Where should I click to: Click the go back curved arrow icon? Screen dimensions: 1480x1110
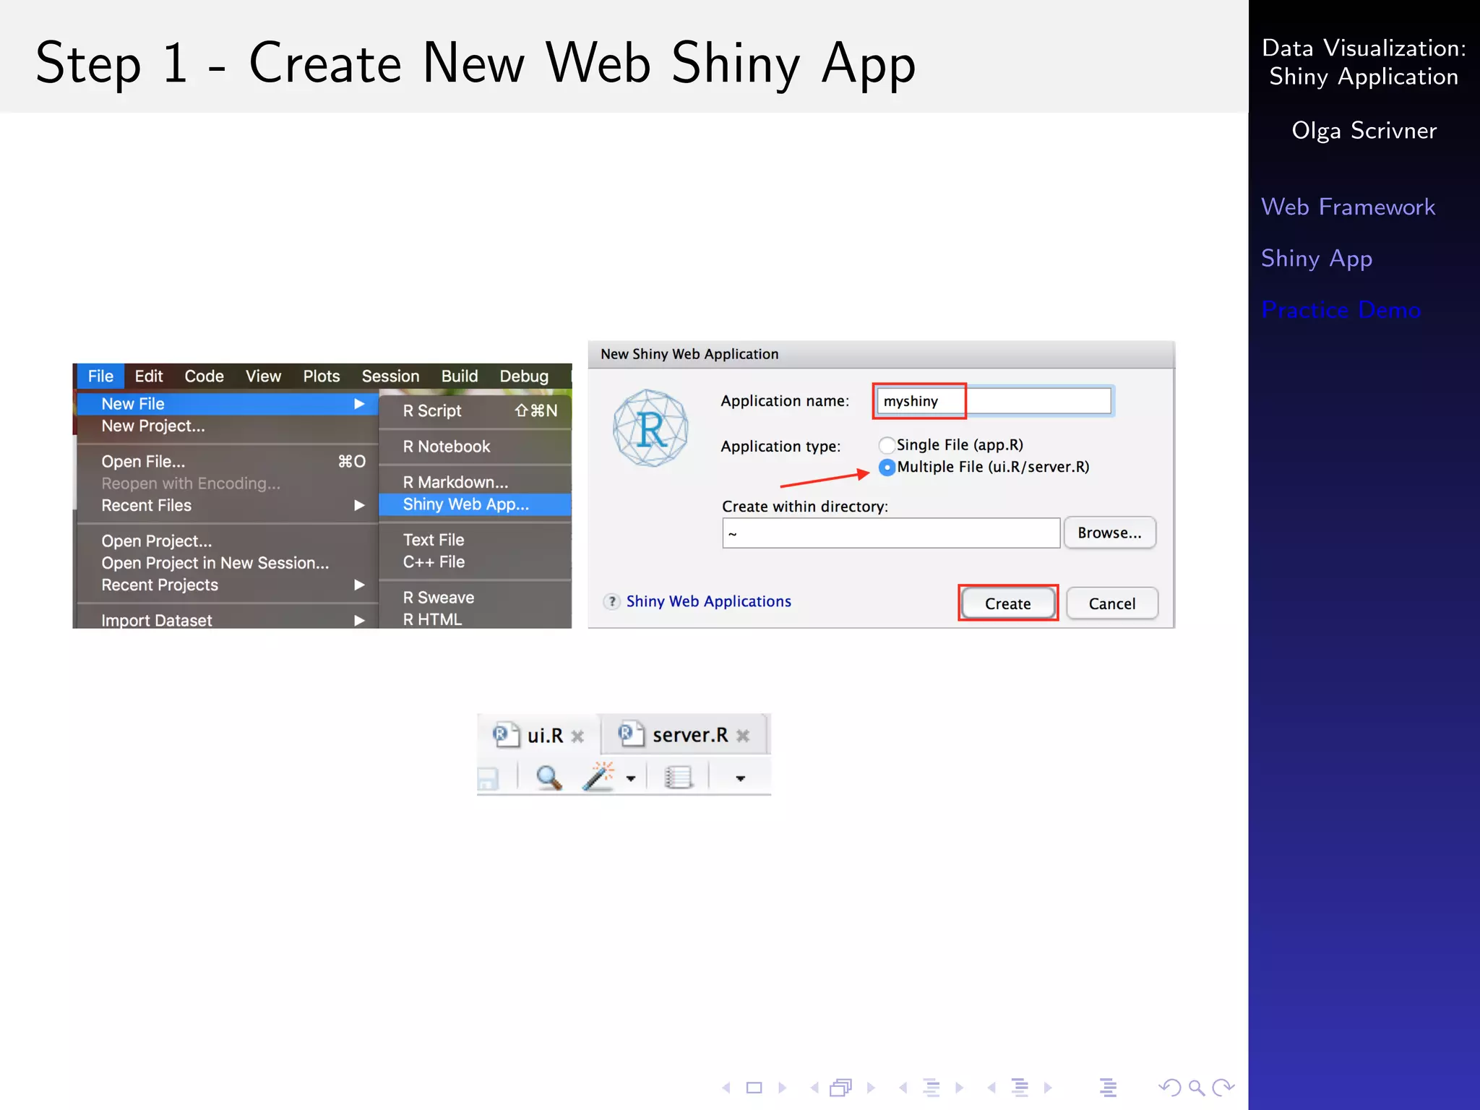(1169, 1088)
